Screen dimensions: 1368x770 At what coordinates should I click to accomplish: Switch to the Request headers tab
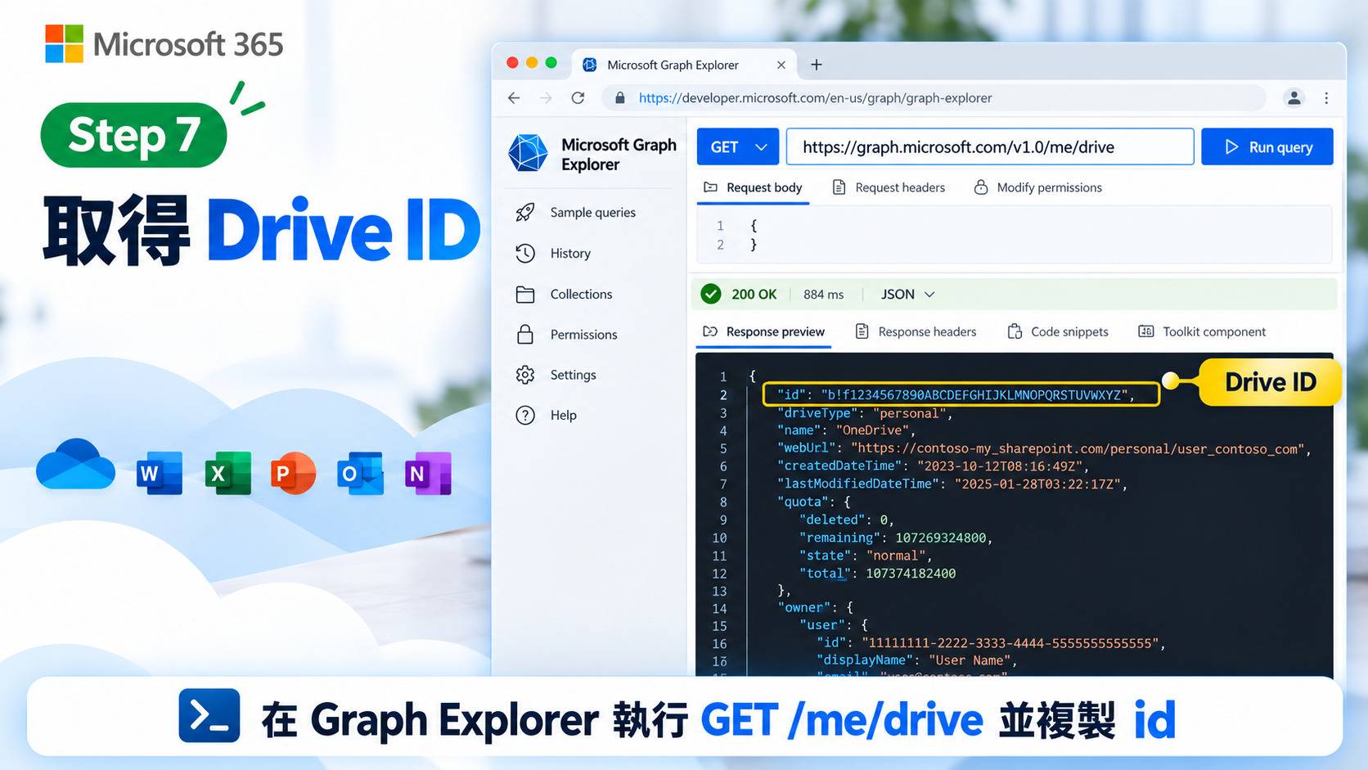point(889,188)
